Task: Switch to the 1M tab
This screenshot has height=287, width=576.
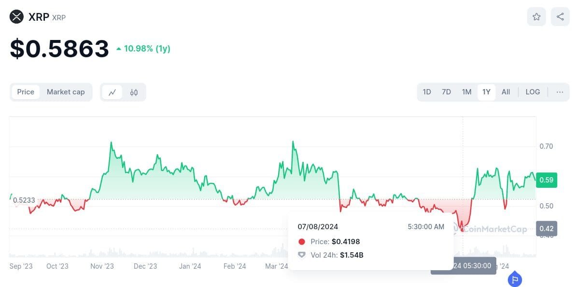Action: (x=466, y=91)
